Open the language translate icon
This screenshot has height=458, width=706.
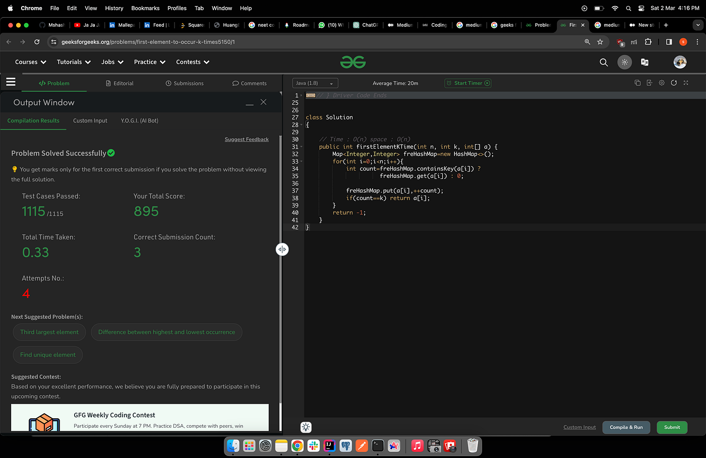click(x=644, y=62)
